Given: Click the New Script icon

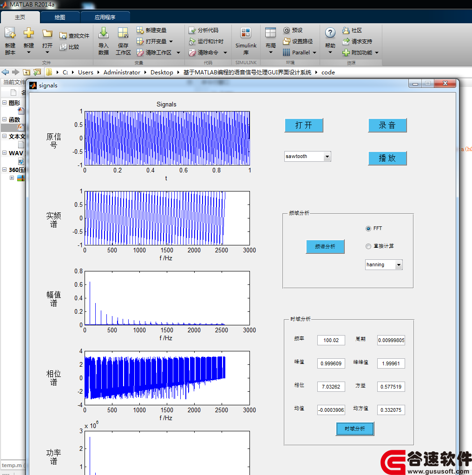Looking at the screenshot, I should coord(10,33).
